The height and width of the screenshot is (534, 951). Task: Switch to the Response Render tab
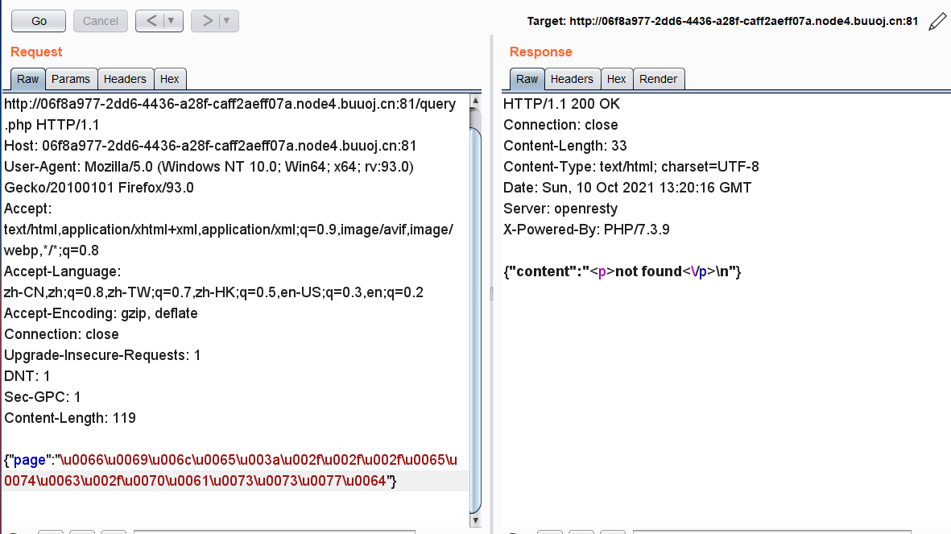point(659,79)
